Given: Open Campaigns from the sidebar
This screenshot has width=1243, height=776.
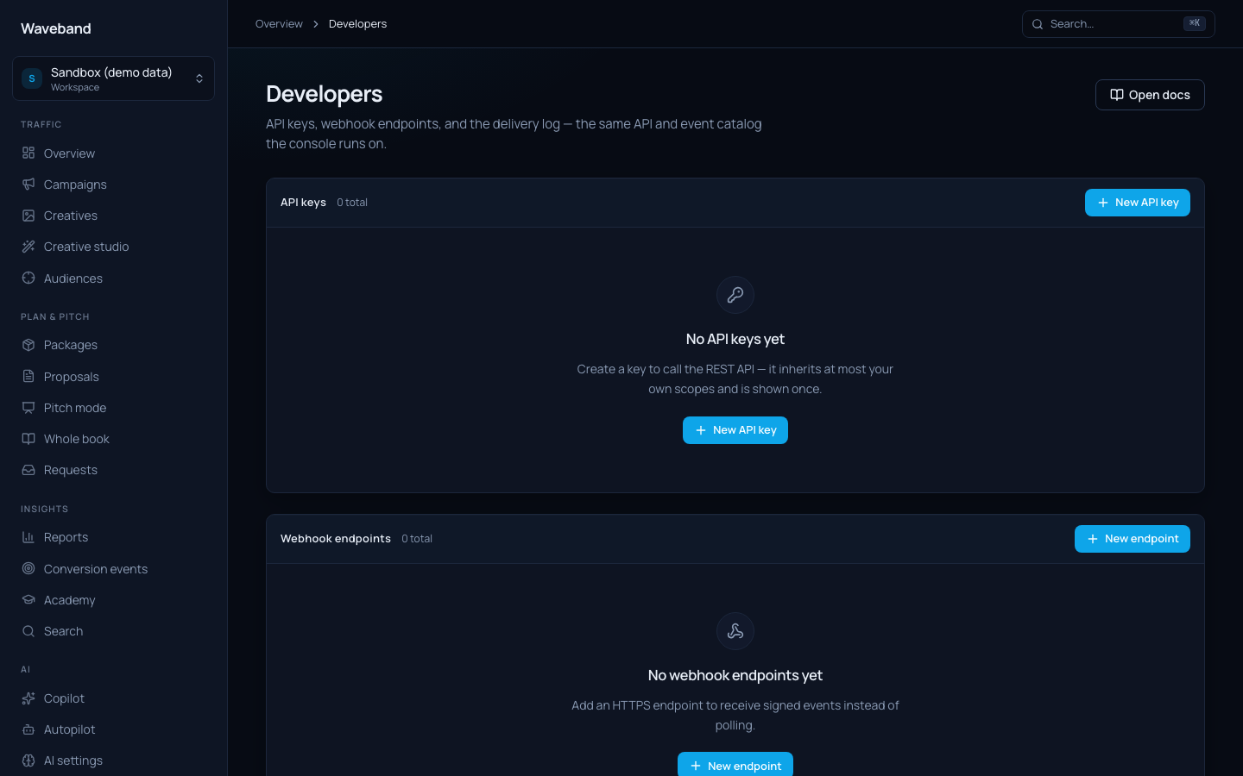Looking at the screenshot, I should click(x=113, y=185).
